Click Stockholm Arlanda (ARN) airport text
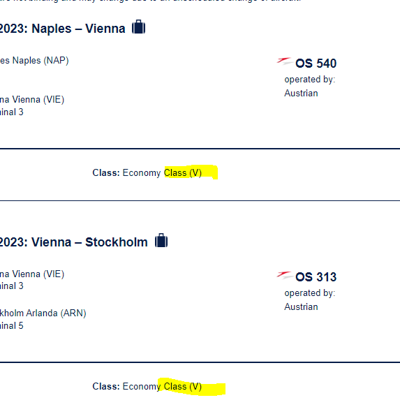 [43, 313]
